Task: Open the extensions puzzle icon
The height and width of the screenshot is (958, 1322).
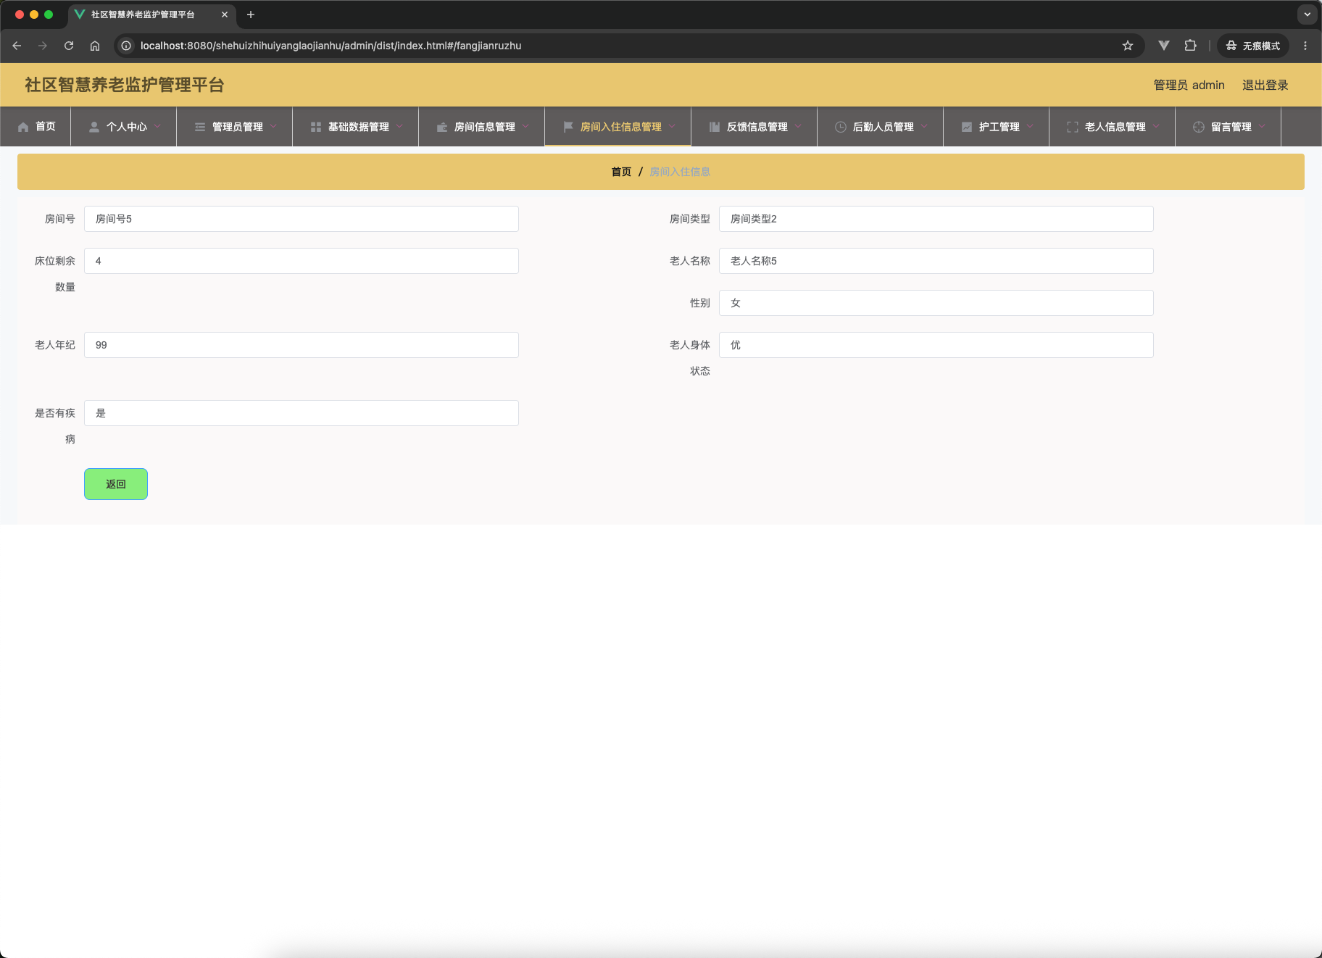Action: tap(1190, 46)
